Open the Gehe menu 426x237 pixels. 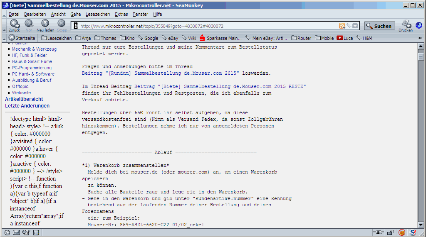click(76, 14)
